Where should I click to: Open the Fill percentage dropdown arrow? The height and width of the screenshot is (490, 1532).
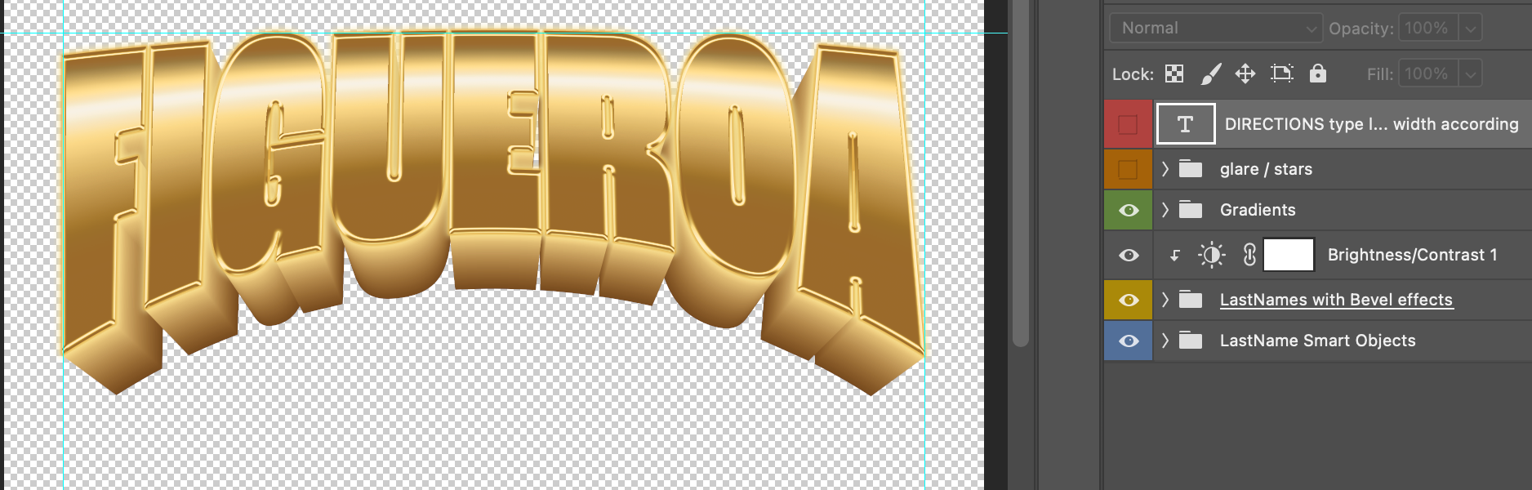click(x=1471, y=74)
